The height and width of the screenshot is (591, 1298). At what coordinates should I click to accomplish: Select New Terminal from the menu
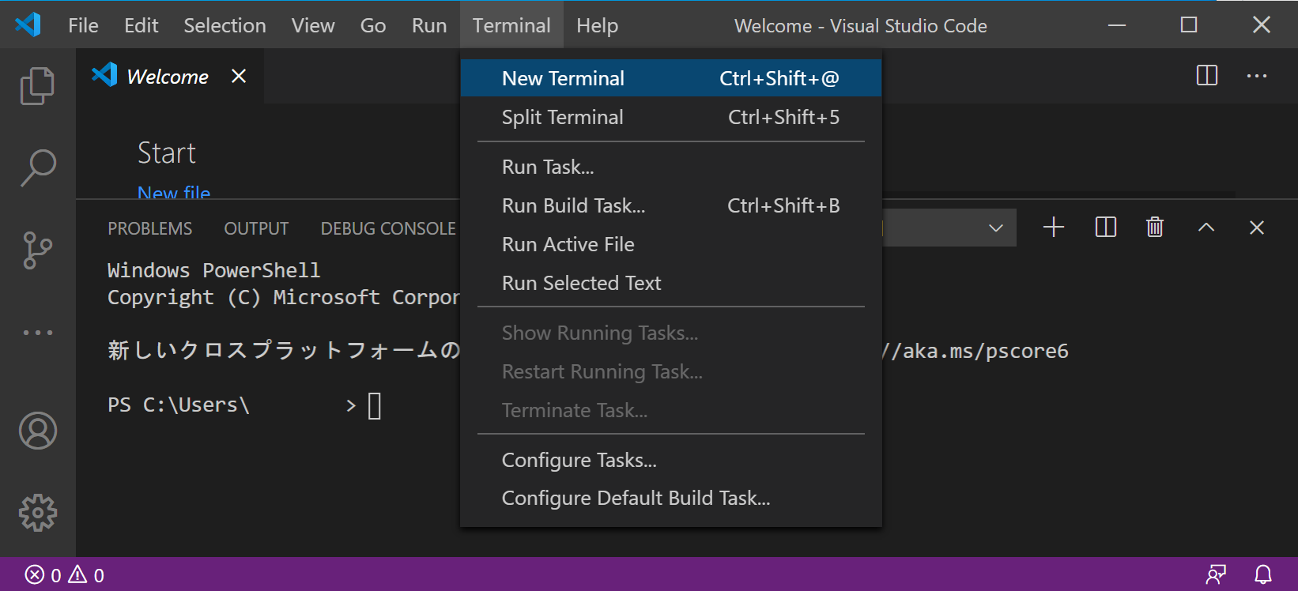click(x=563, y=78)
